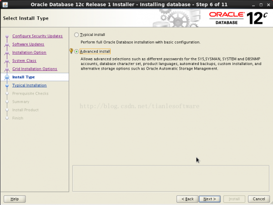Click the Back button
Image resolution: width=273 pixels, height=205 pixels.
click(x=187, y=199)
